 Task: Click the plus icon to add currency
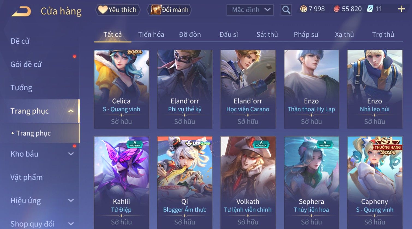click(x=401, y=9)
